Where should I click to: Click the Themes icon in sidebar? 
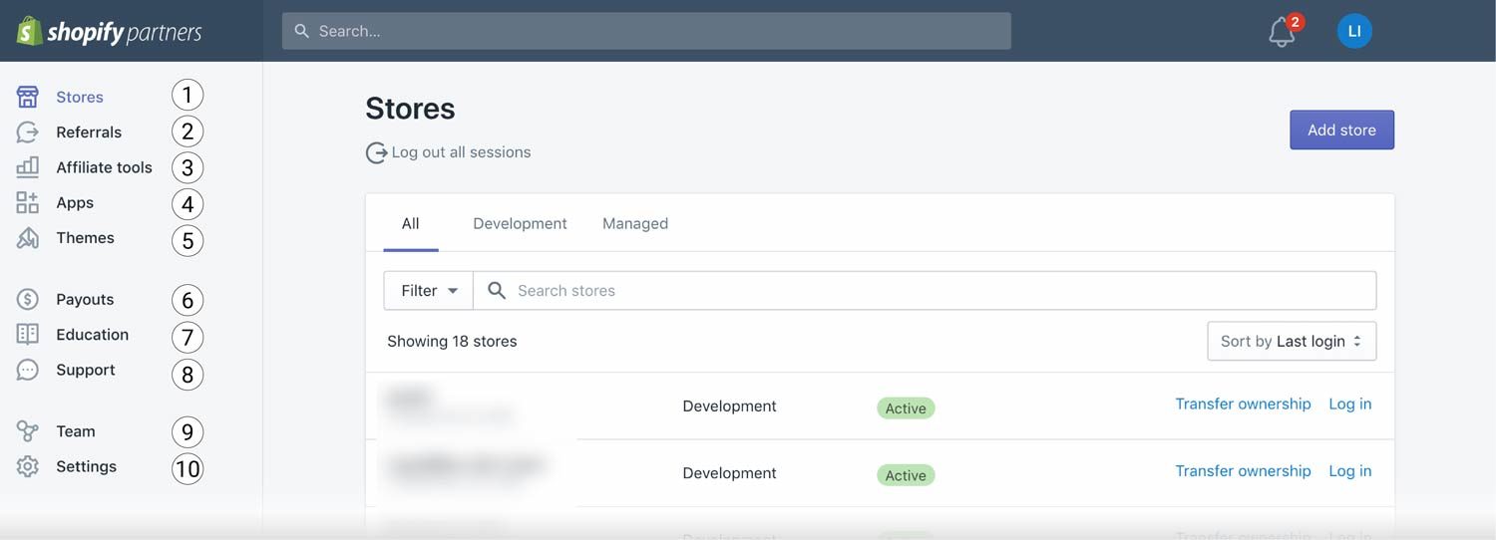(x=28, y=237)
